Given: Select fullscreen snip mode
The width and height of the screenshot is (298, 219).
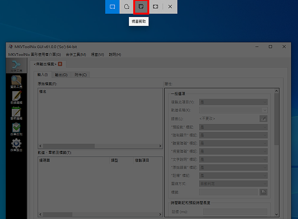Looking at the screenshot, I should click(x=155, y=7).
